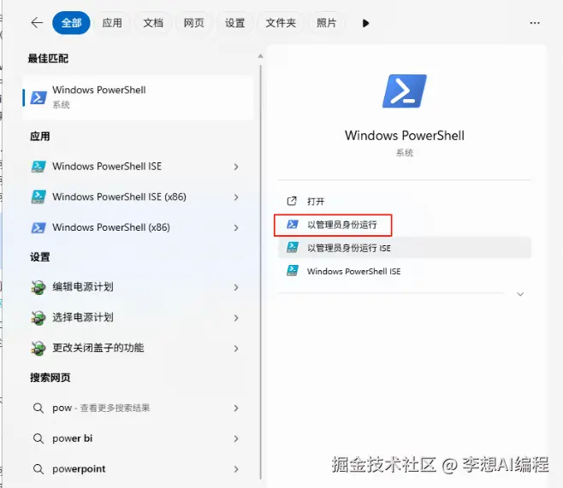Expand Windows PowerShell ISE result chevron
Screen dimensions: 563x488
(x=236, y=167)
